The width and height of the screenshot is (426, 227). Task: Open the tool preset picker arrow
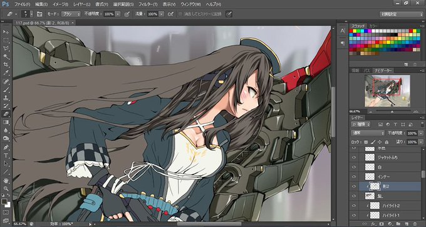point(16,14)
